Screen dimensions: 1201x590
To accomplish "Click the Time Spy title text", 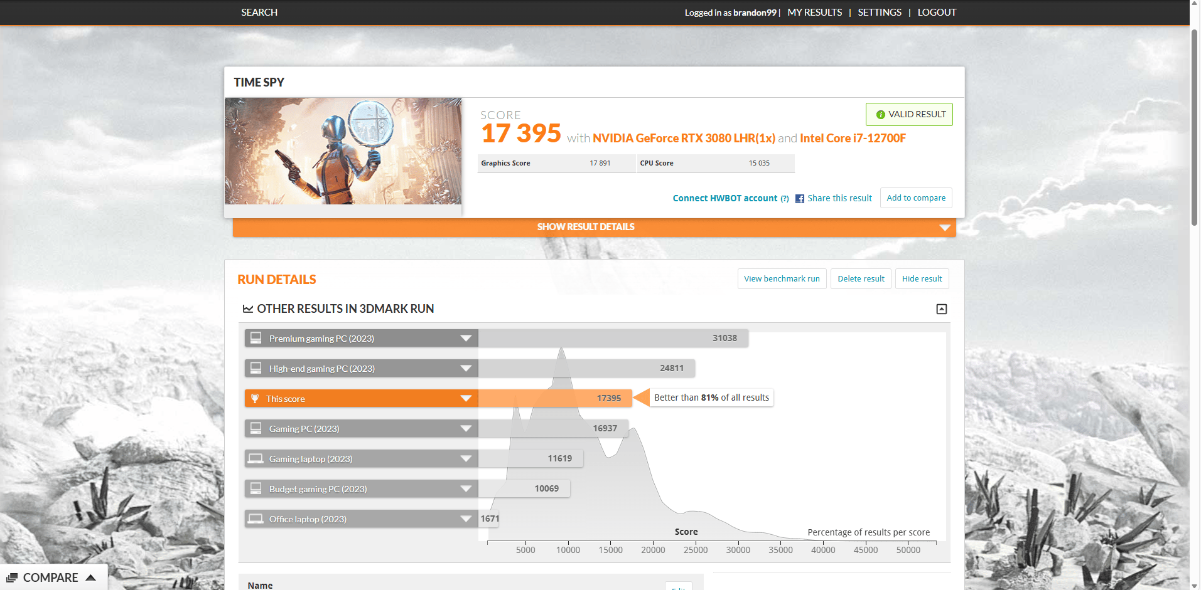I will [x=259, y=82].
